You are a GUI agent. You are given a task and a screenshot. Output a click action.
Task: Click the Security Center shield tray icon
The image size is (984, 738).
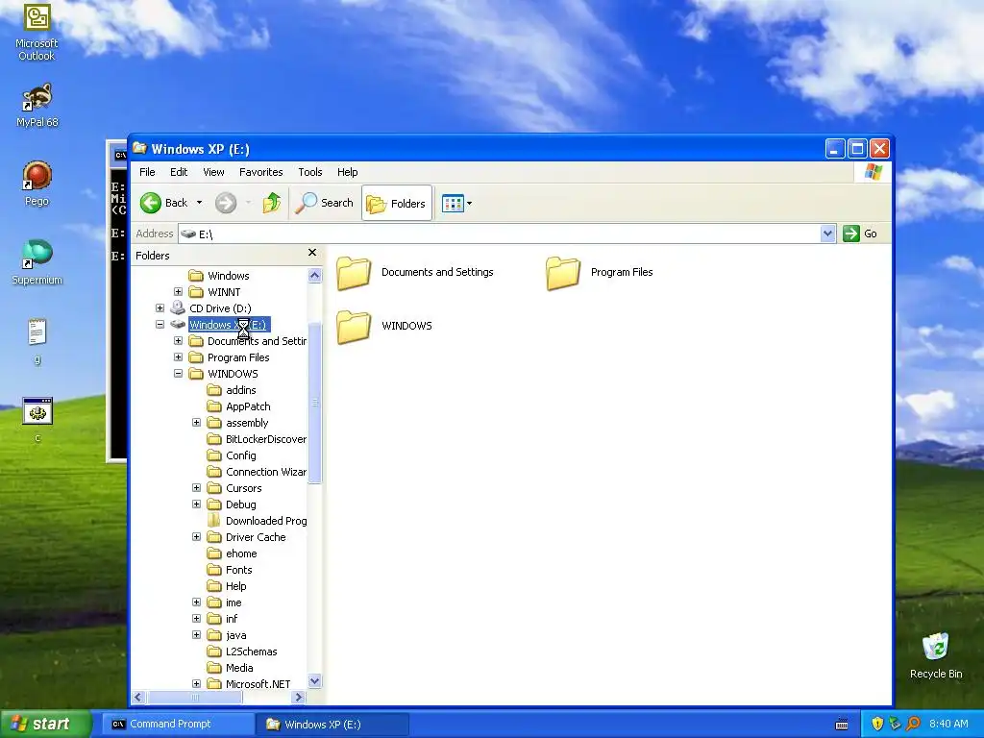point(877,724)
